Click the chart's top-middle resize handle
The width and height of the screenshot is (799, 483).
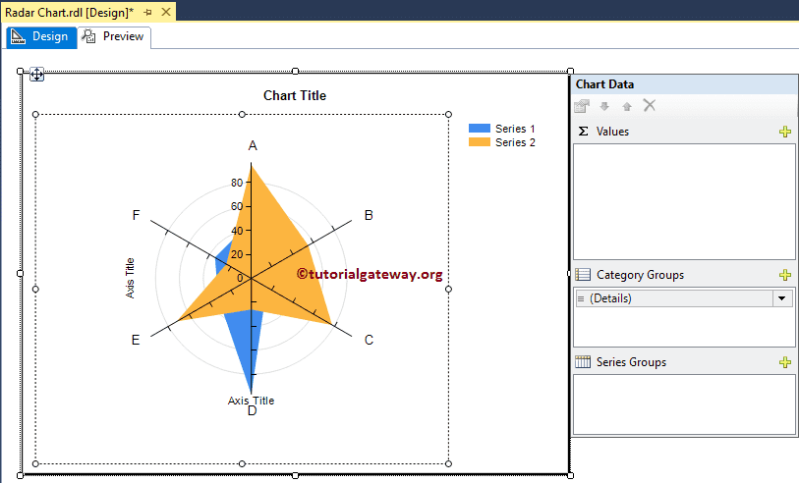tap(295, 72)
